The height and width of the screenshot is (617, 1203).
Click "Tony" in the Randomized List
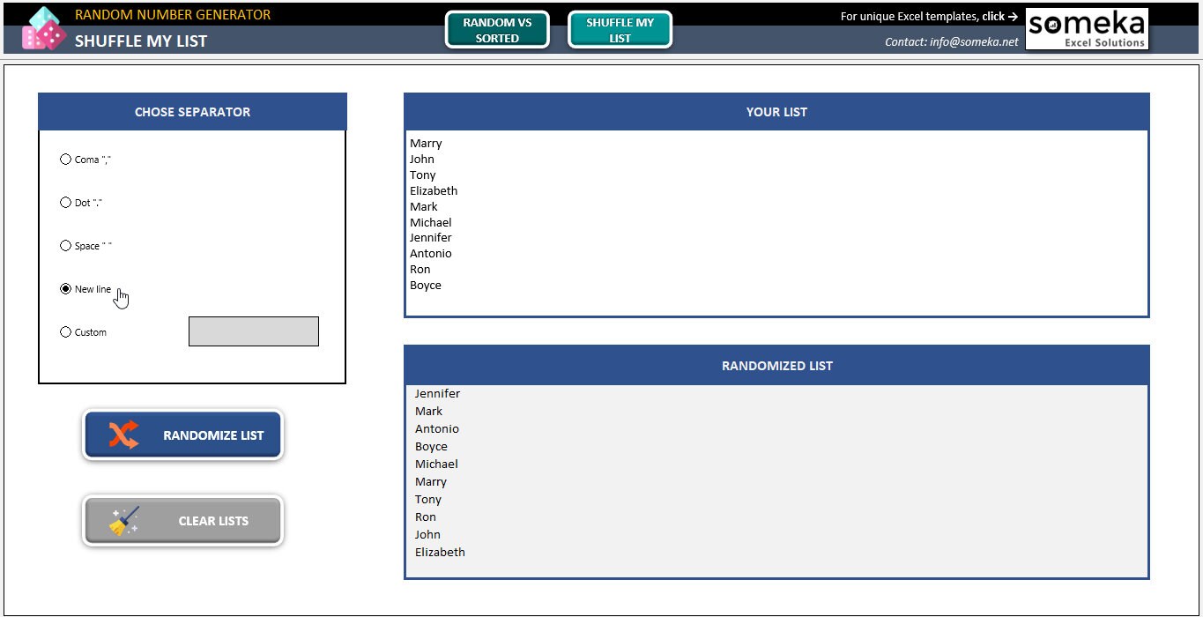click(428, 500)
